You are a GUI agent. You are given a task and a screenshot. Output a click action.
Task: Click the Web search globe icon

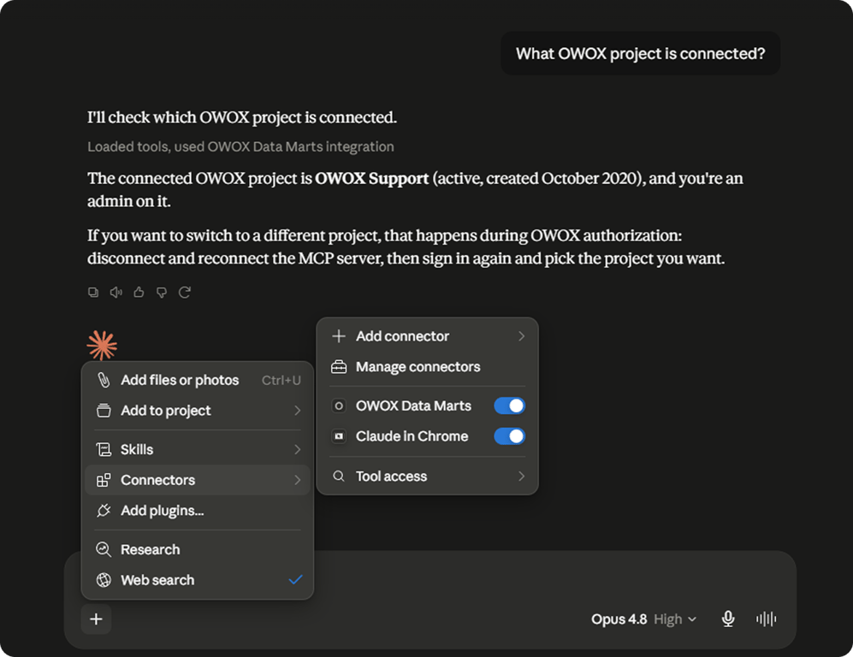(x=104, y=580)
